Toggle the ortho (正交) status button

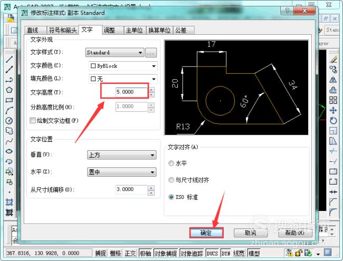(130, 253)
